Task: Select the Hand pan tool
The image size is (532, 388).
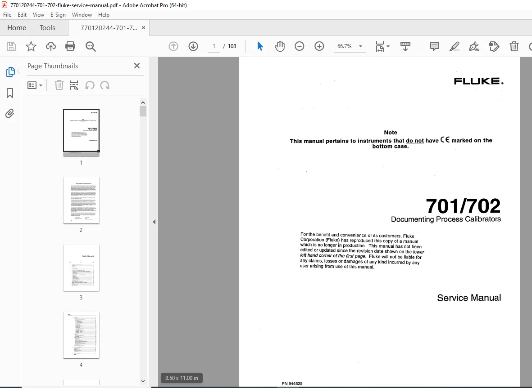Action: tap(280, 46)
